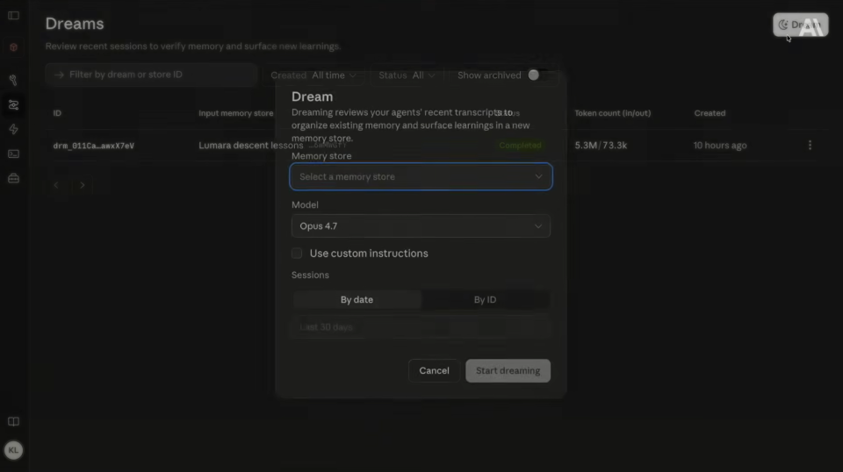Go to previous page arrow
843x472 pixels.
point(56,185)
